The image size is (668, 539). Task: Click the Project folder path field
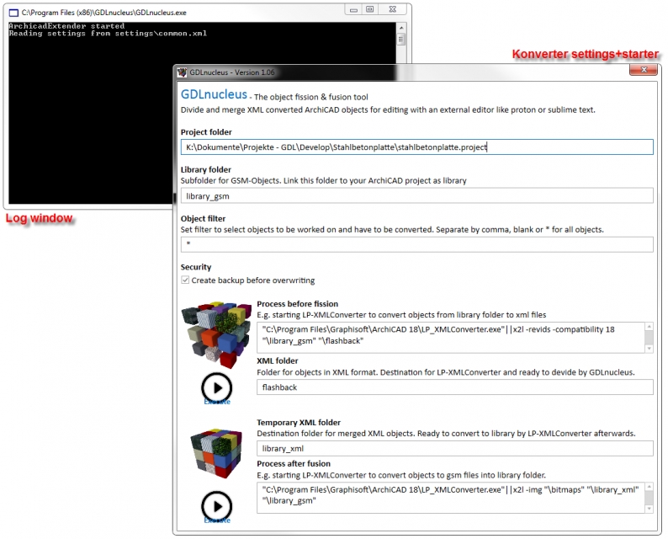[416, 147]
